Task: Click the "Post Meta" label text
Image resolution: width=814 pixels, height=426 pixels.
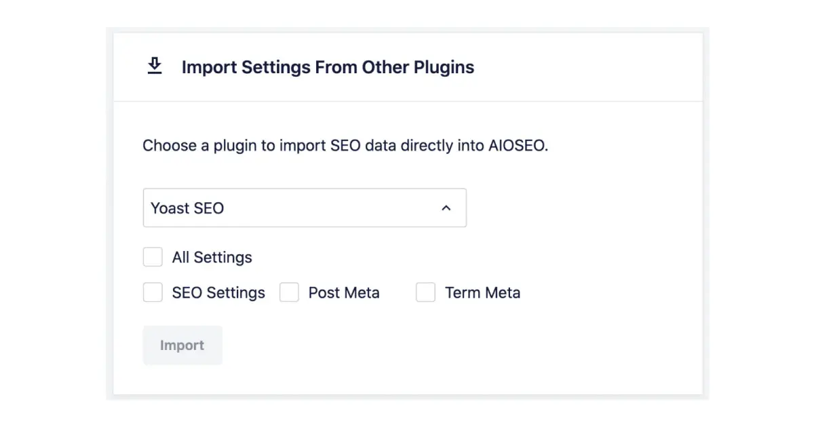Action: [344, 293]
